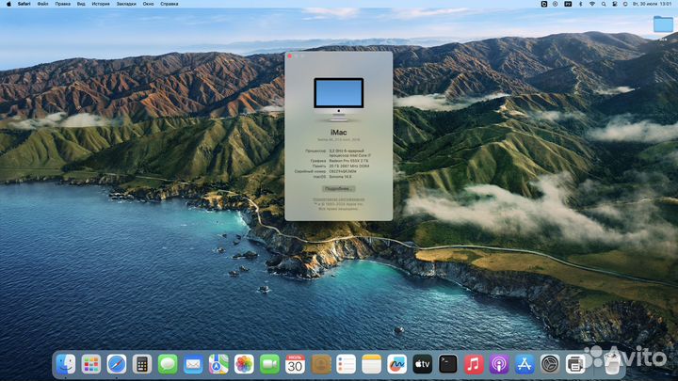Open Notes in the Dock

(371, 364)
